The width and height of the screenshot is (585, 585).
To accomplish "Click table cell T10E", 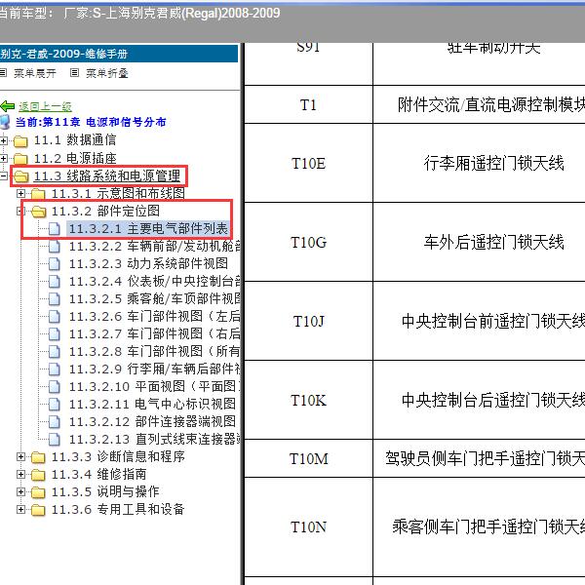I will pyautogui.click(x=308, y=164).
